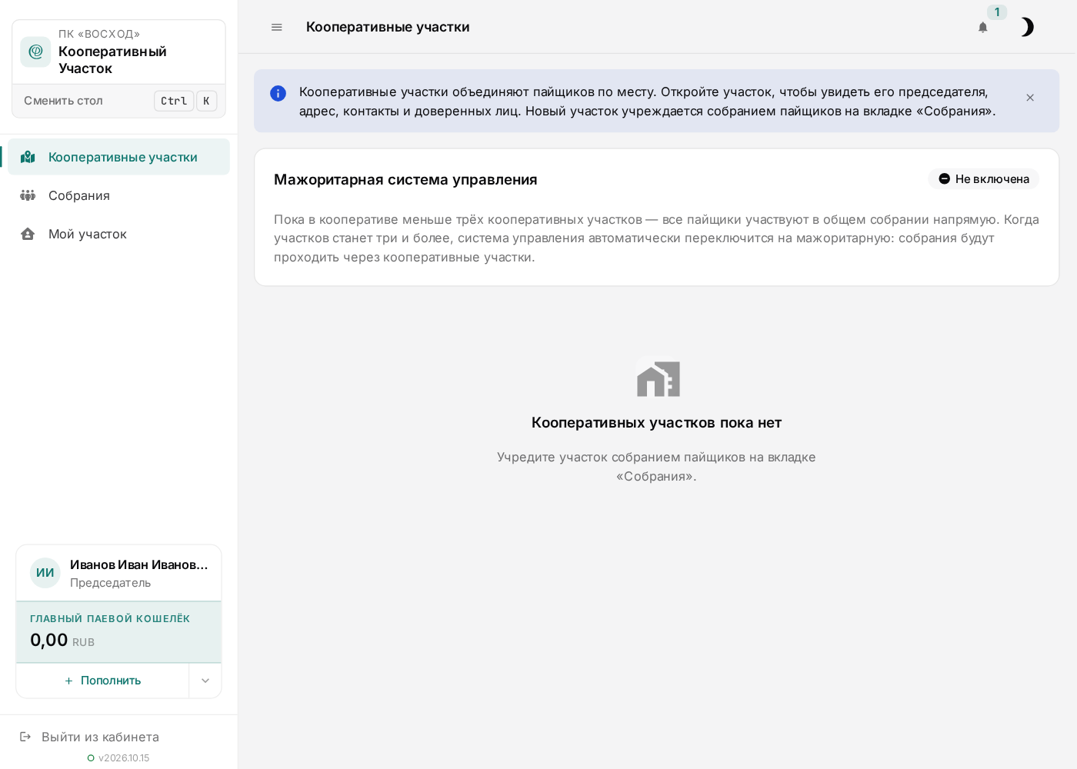Click the logout arrow icon
This screenshot has width=1077, height=769.
click(x=25, y=737)
